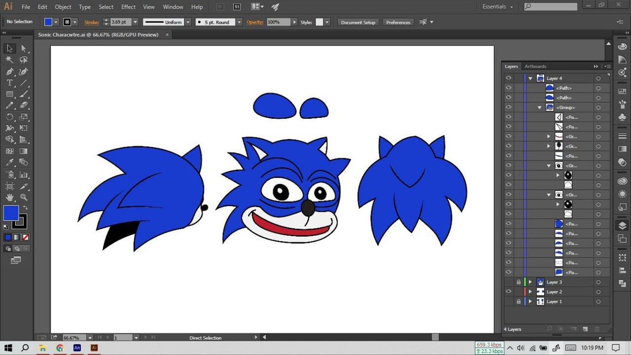Click the Opacity label link
The width and height of the screenshot is (631, 355).
(x=254, y=22)
